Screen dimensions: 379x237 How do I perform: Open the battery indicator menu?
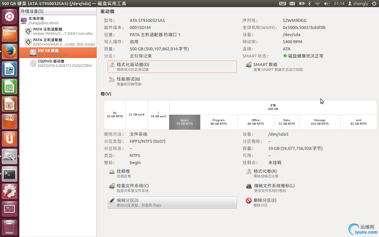tap(302, 4)
